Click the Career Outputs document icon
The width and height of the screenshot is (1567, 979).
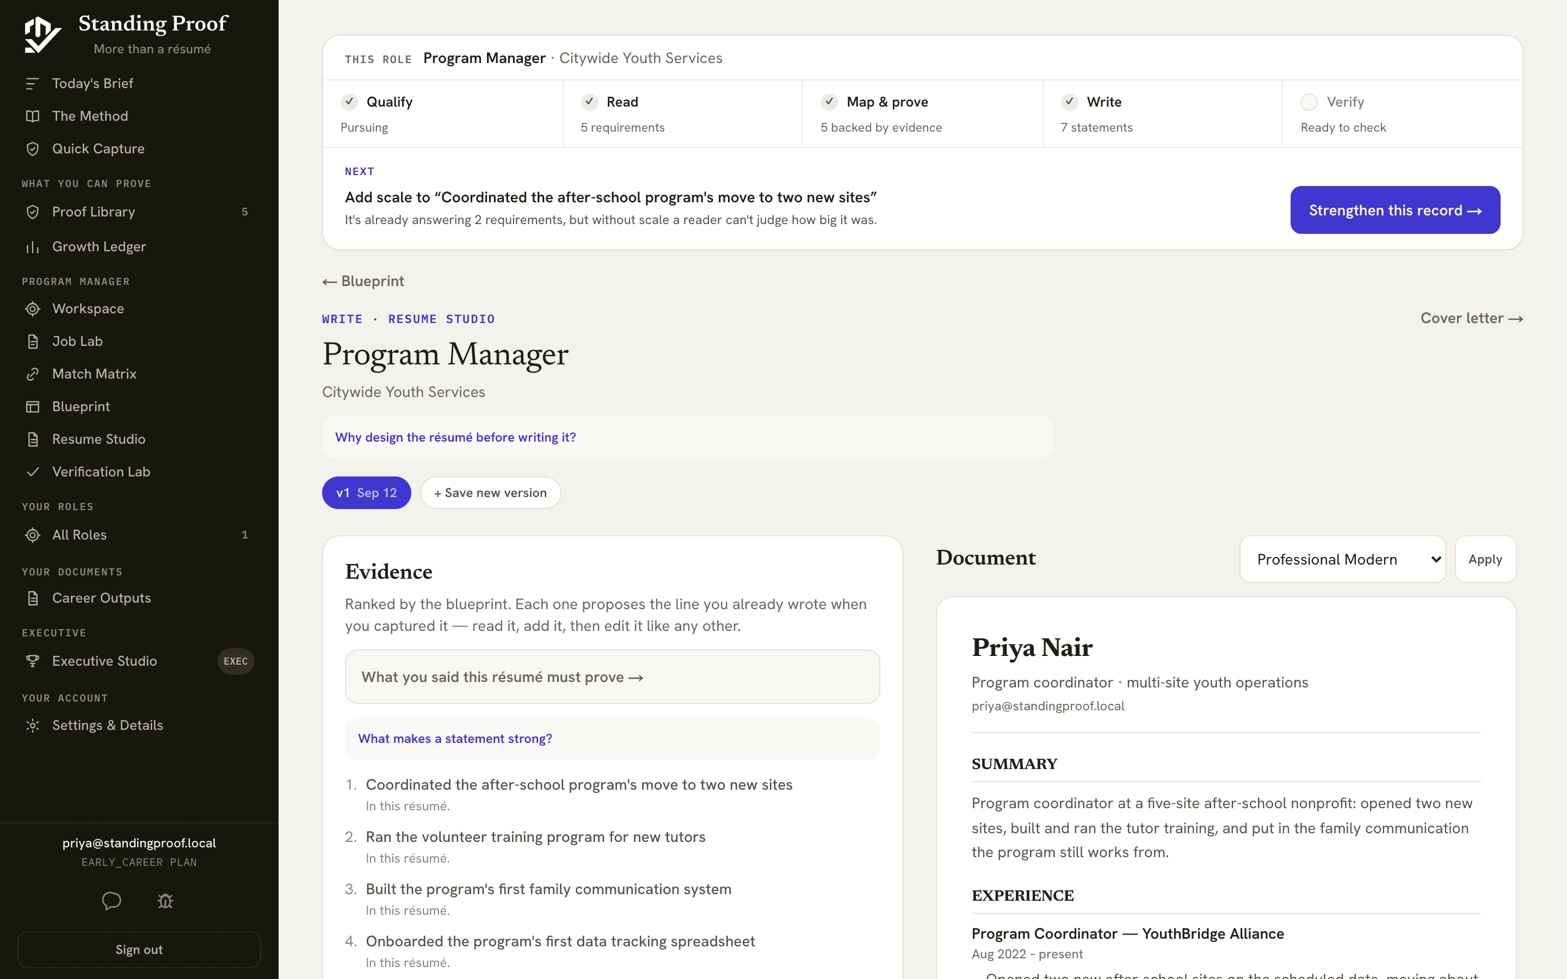[x=33, y=598]
